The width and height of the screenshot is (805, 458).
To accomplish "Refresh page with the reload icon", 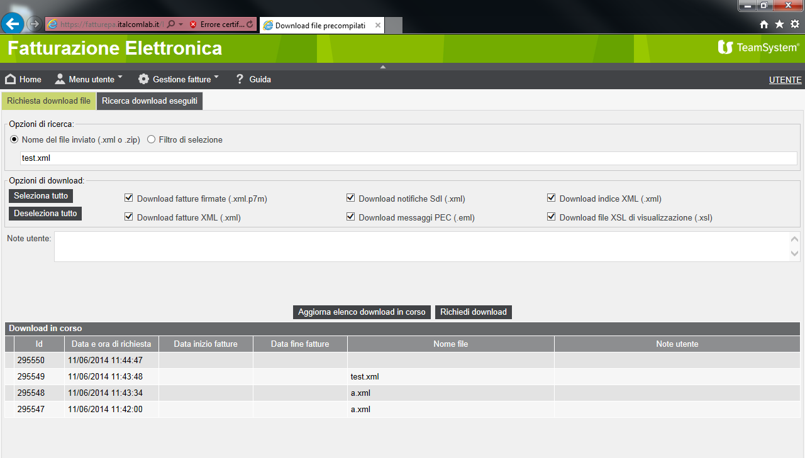I will click(250, 25).
